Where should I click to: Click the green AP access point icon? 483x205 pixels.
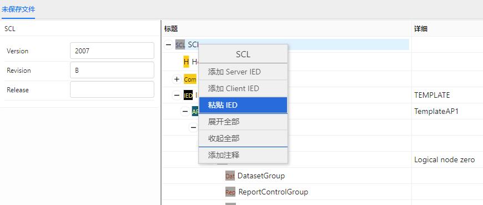195,111
